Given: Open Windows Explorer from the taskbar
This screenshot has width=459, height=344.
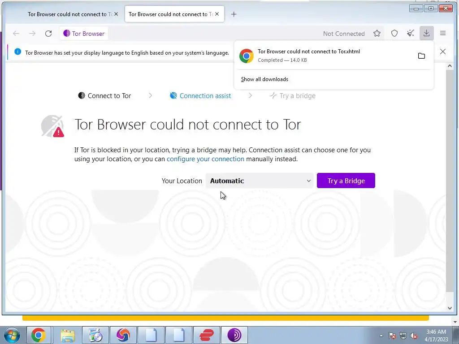Looking at the screenshot, I should pyautogui.click(x=68, y=335).
